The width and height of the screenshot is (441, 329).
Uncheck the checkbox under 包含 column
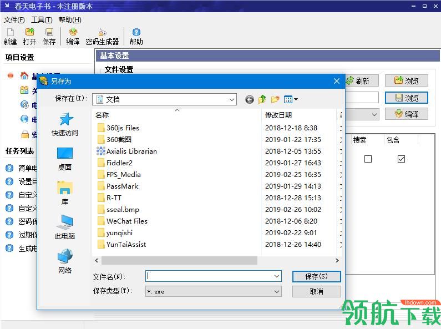click(x=402, y=159)
